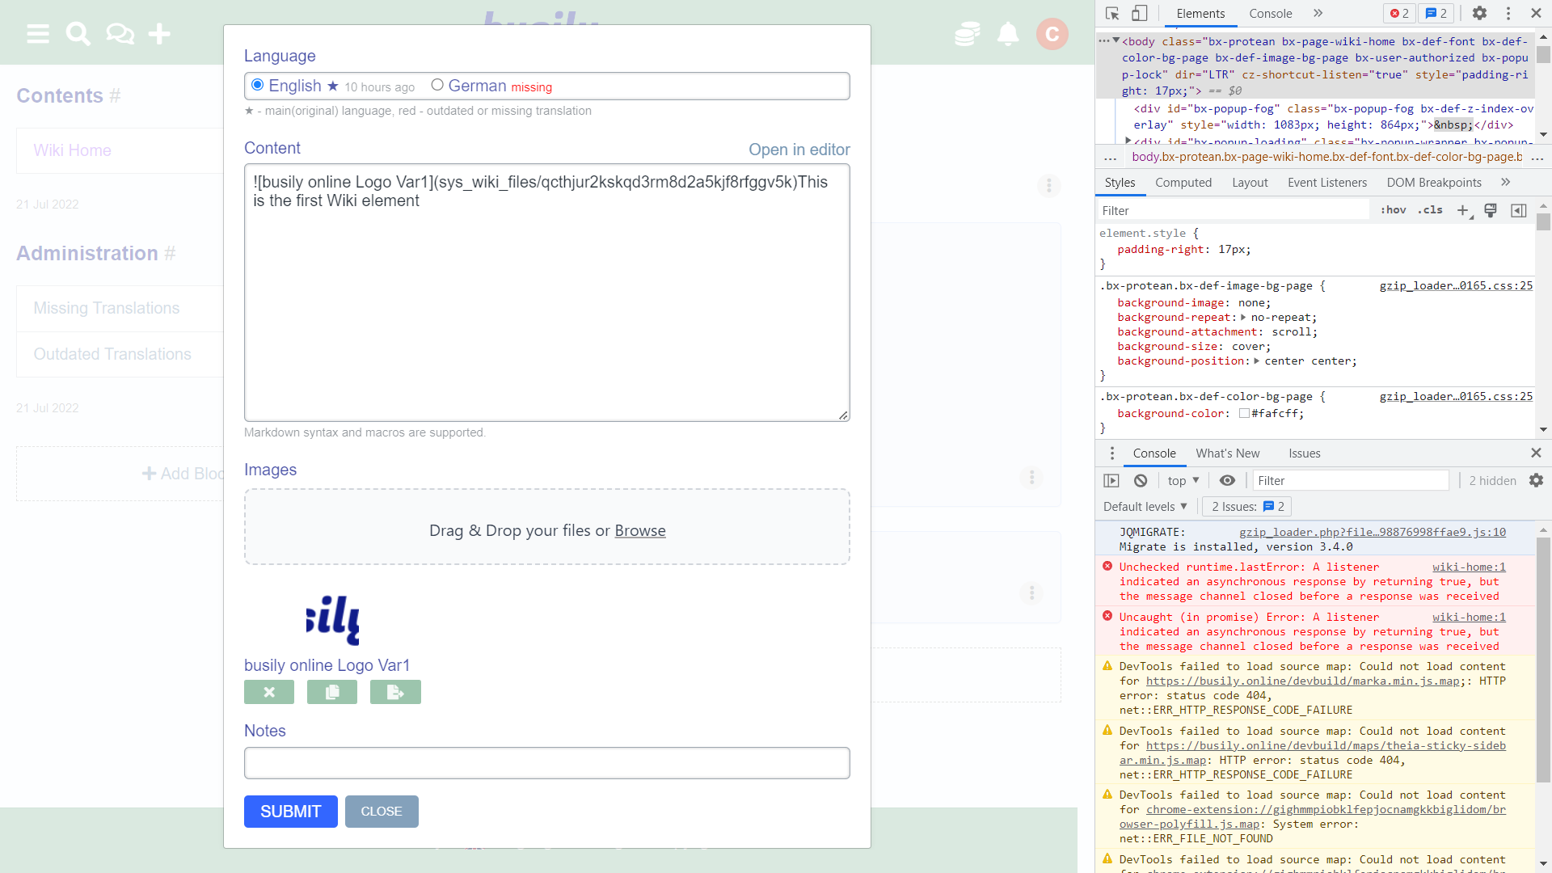
Task: Open the Event Listeners tab
Action: (1327, 183)
